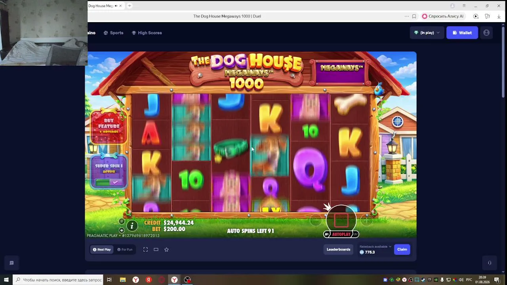Open the chat bubble button
Viewport: 507px width, 285px height.
(x=11, y=263)
